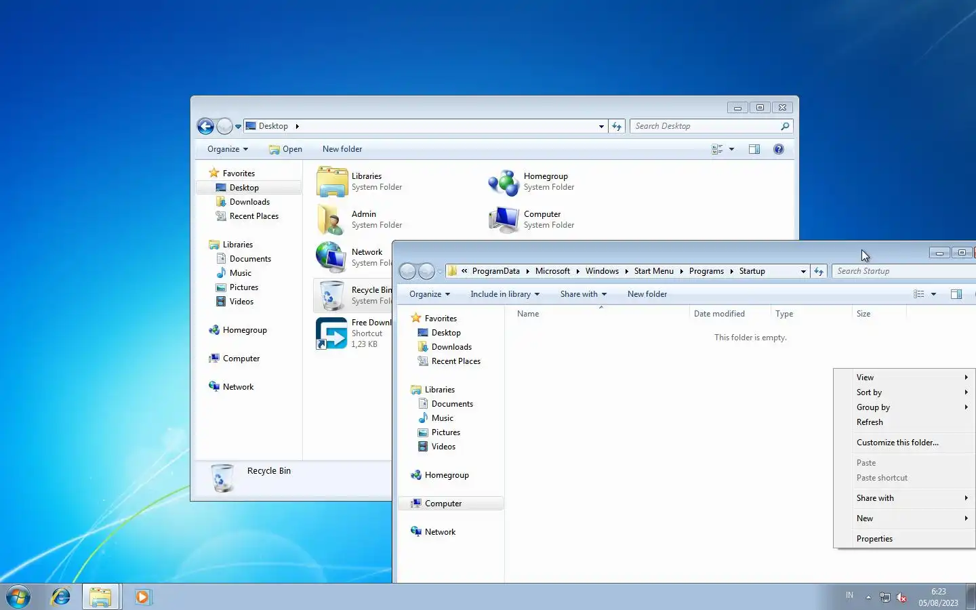Click the back arrow in Desktop window
This screenshot has width=976, height=610.
[205, 126]
